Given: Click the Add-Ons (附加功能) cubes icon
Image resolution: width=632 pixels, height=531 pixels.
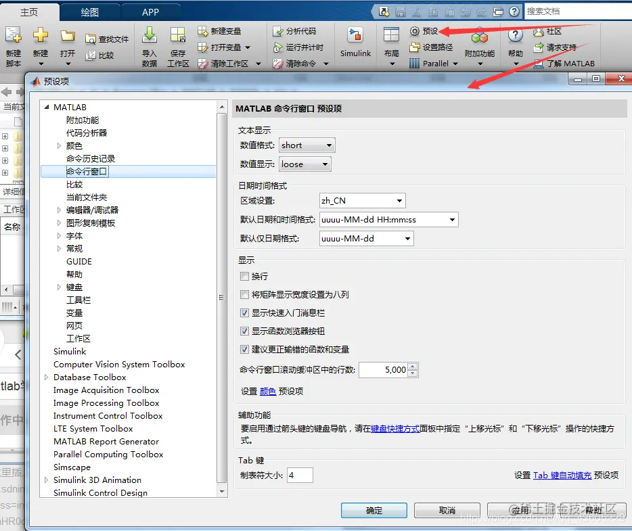Looking at the screenshot, I should click(480, 37).
